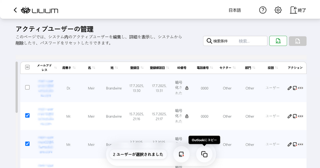Click bulk delete selected users icon

click(x=181, y=154)
